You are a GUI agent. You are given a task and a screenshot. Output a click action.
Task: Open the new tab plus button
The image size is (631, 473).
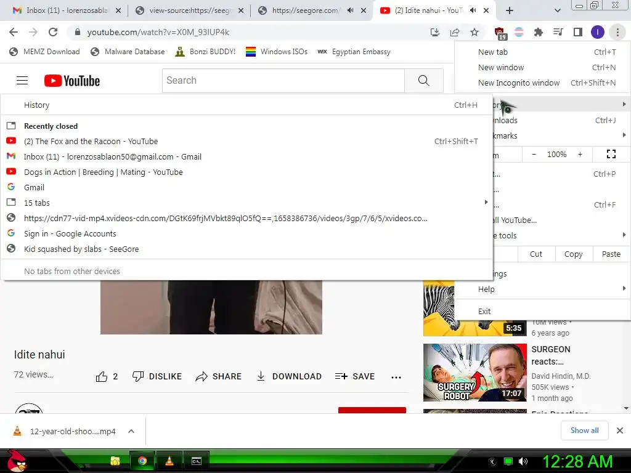(510, 10)
